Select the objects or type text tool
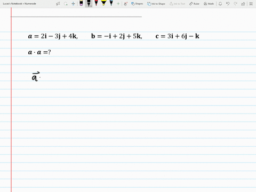256x192 pixels. tap(58, 4)
